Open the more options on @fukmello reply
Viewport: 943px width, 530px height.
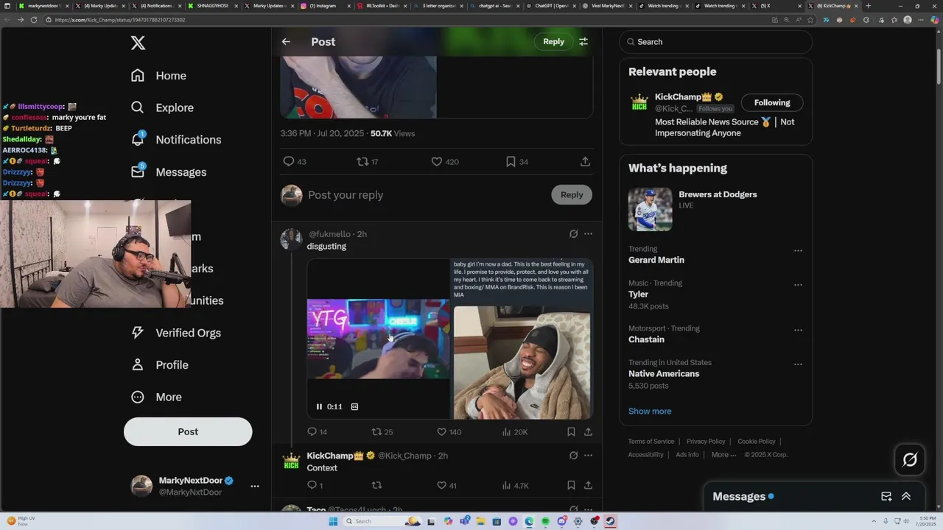[588, 234]
